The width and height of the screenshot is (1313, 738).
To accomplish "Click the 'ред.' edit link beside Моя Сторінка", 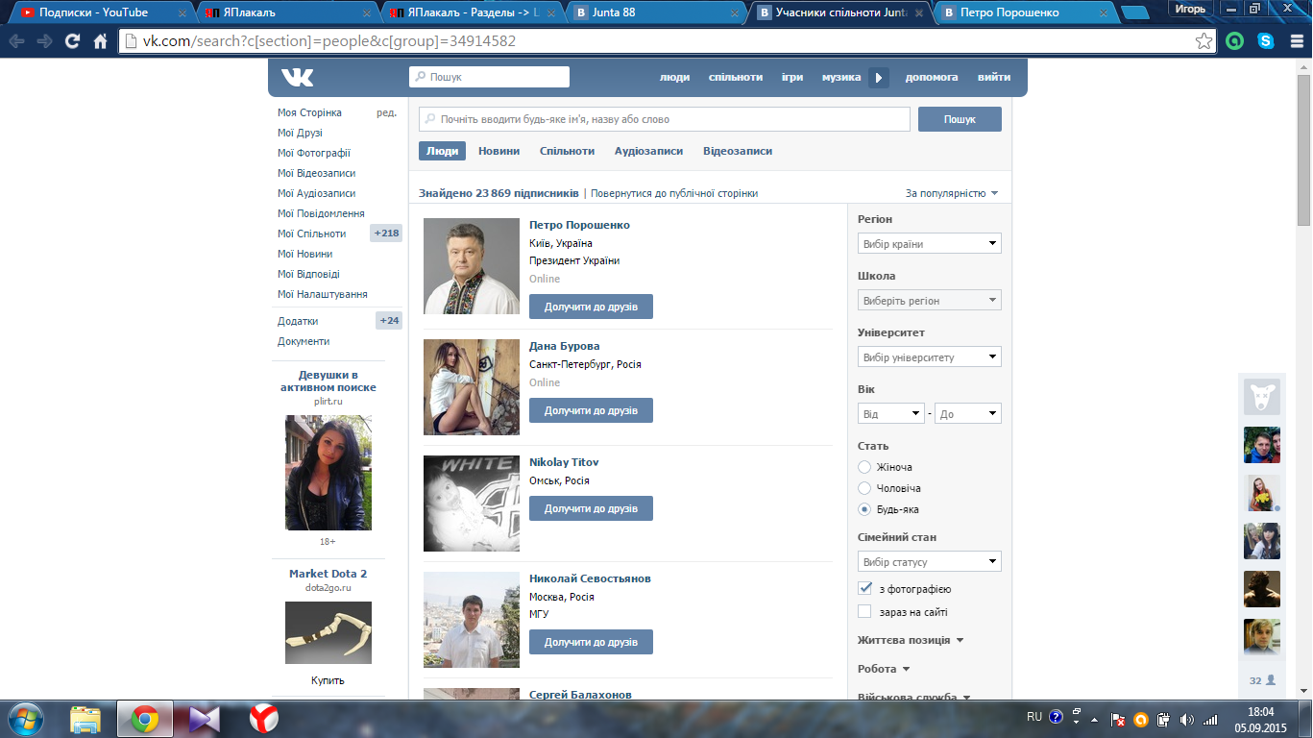I will (386, 112).
